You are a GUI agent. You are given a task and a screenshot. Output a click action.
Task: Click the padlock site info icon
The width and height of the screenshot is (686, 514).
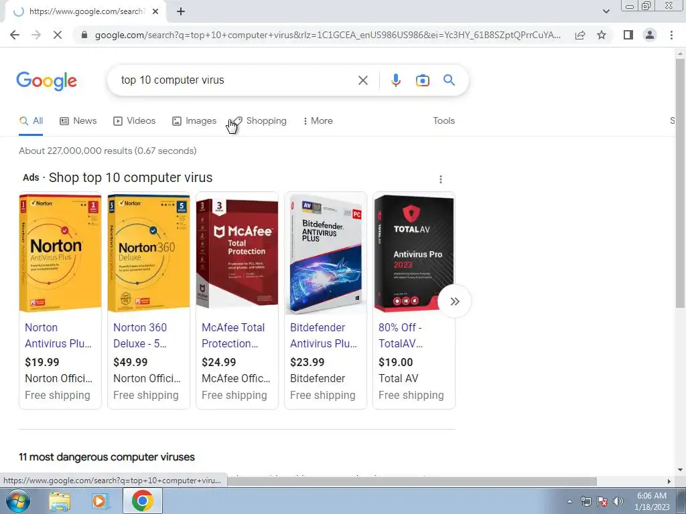tap(84, 35)
